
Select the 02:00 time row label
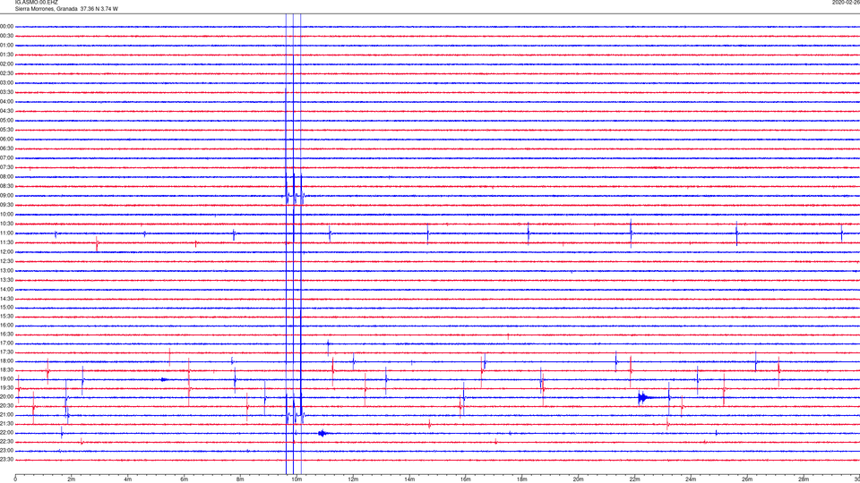click(x=6, y=64)
